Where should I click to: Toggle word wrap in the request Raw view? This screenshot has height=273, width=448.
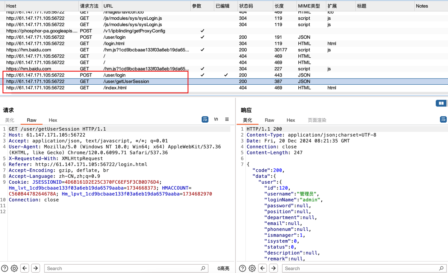click(205, 119)
